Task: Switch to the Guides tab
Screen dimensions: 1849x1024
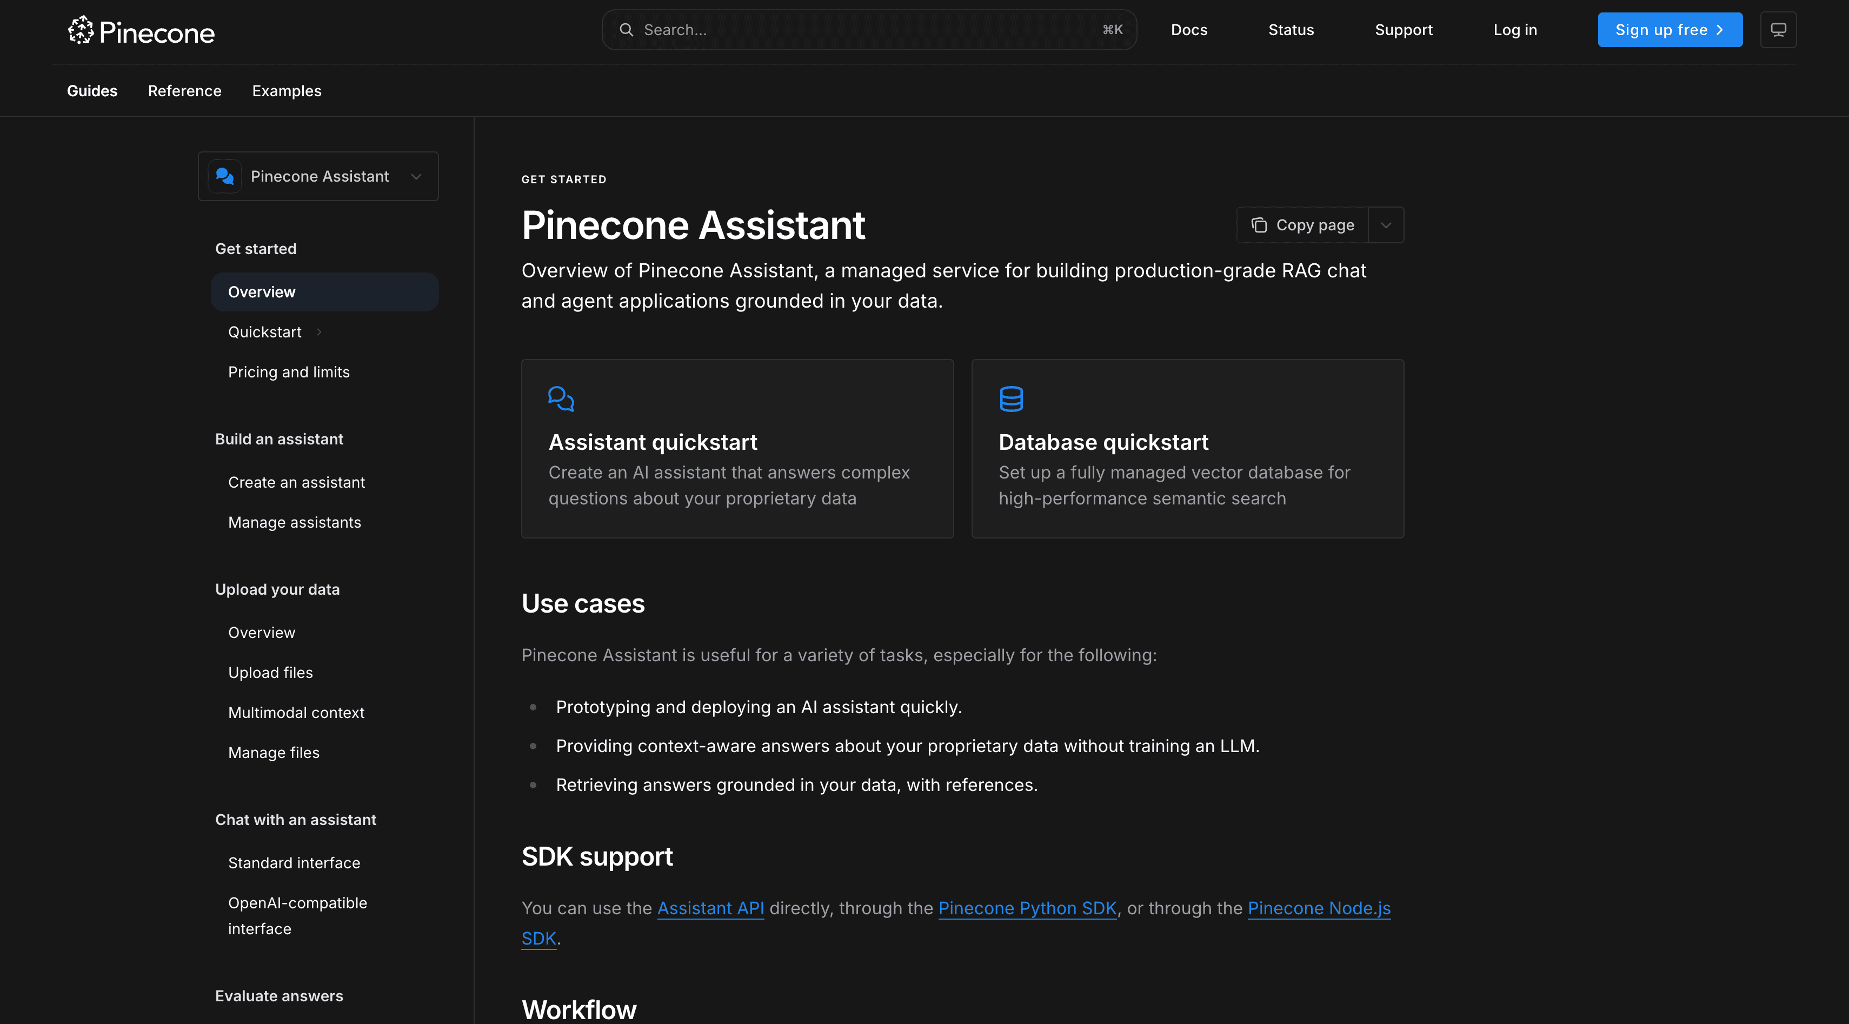Action: pos(92,91)
